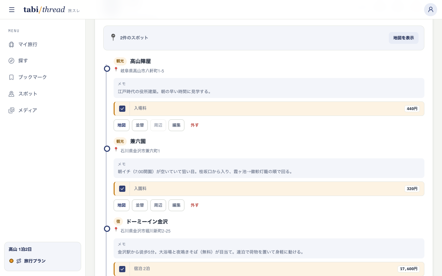Click 周辺 button for 兼六園
The width and height of the screenshot is (442, 276).
pos(158,205)
